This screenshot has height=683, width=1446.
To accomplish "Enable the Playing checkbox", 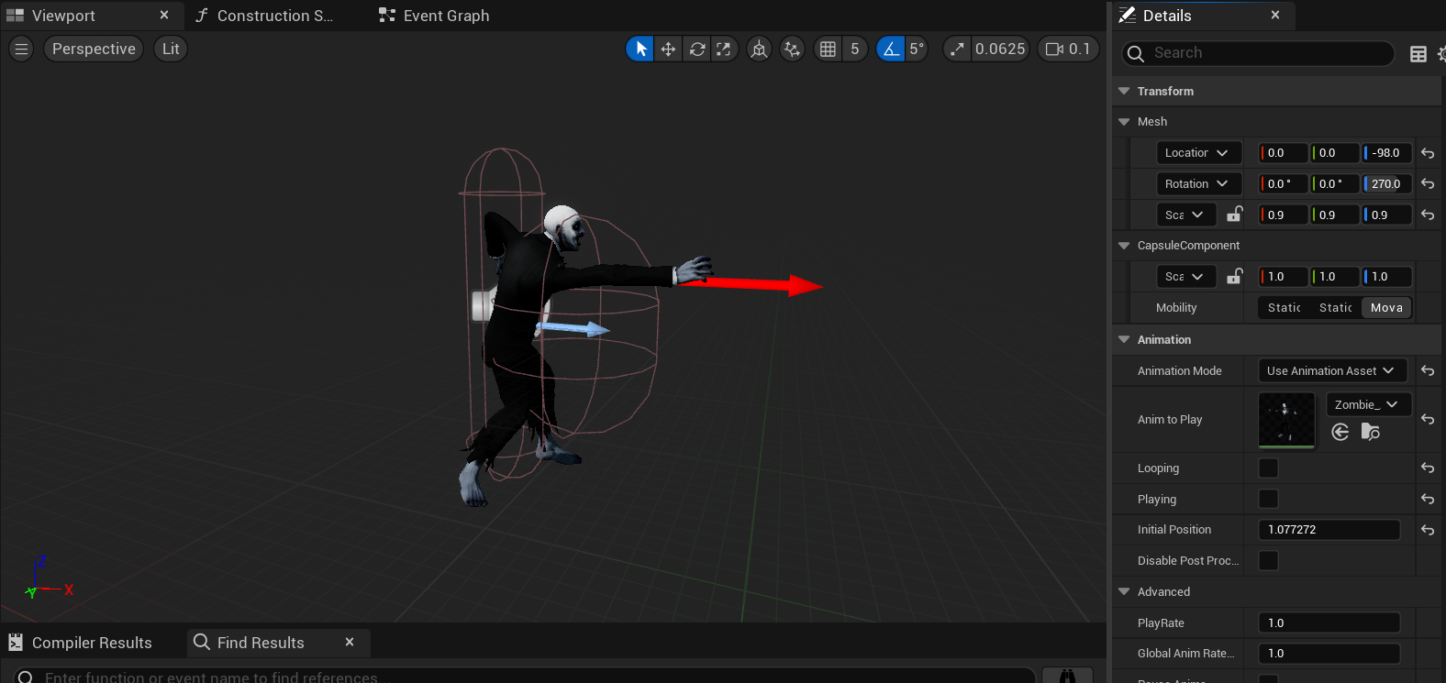I will pos(1268,500).
